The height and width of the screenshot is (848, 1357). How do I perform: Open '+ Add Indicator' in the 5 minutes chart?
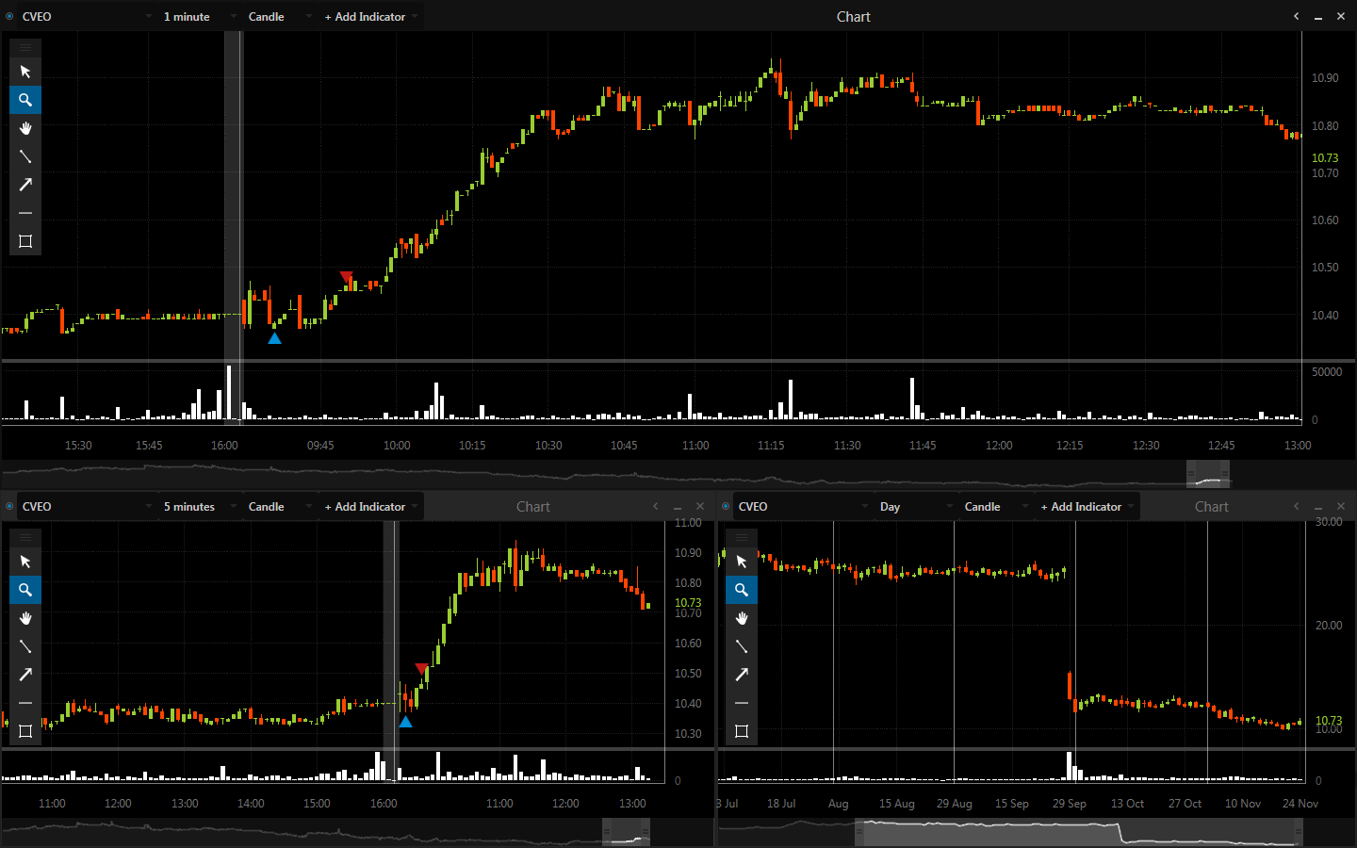coord(370,507)
